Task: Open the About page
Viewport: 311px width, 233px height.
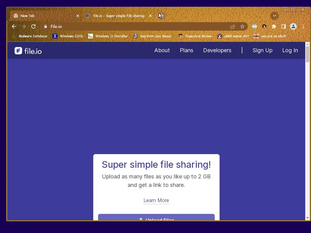Action: pyautogui.click(x=162, y=50)
